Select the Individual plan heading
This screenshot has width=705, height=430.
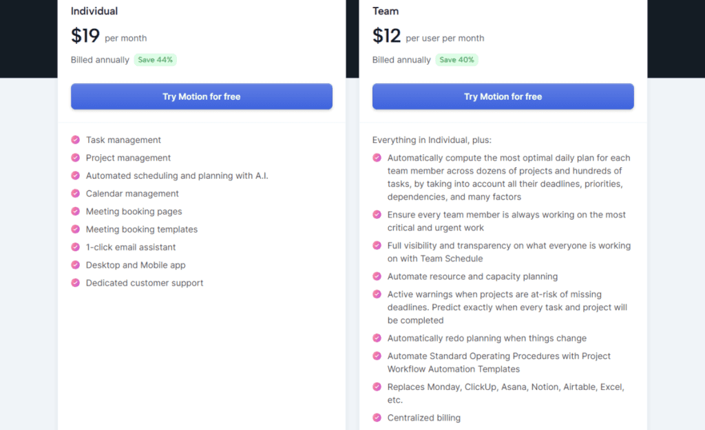94,11
